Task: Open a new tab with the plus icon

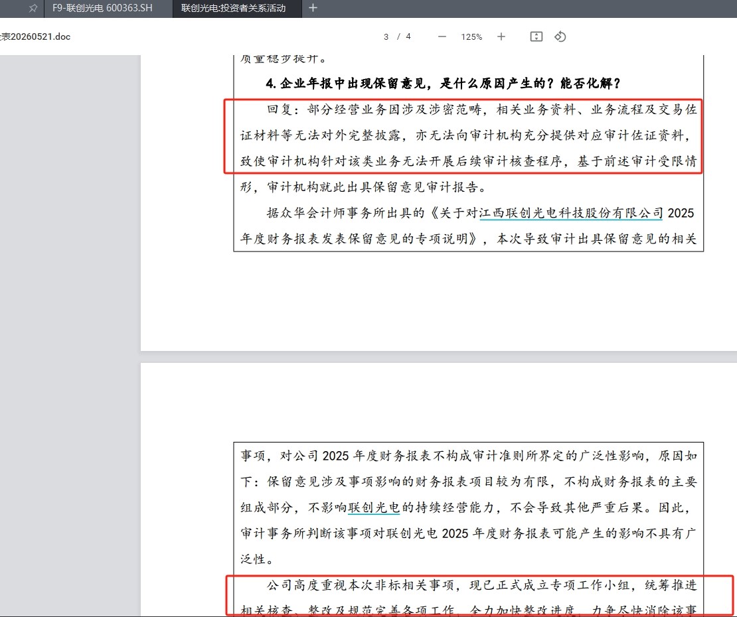Action: point(313,8)
